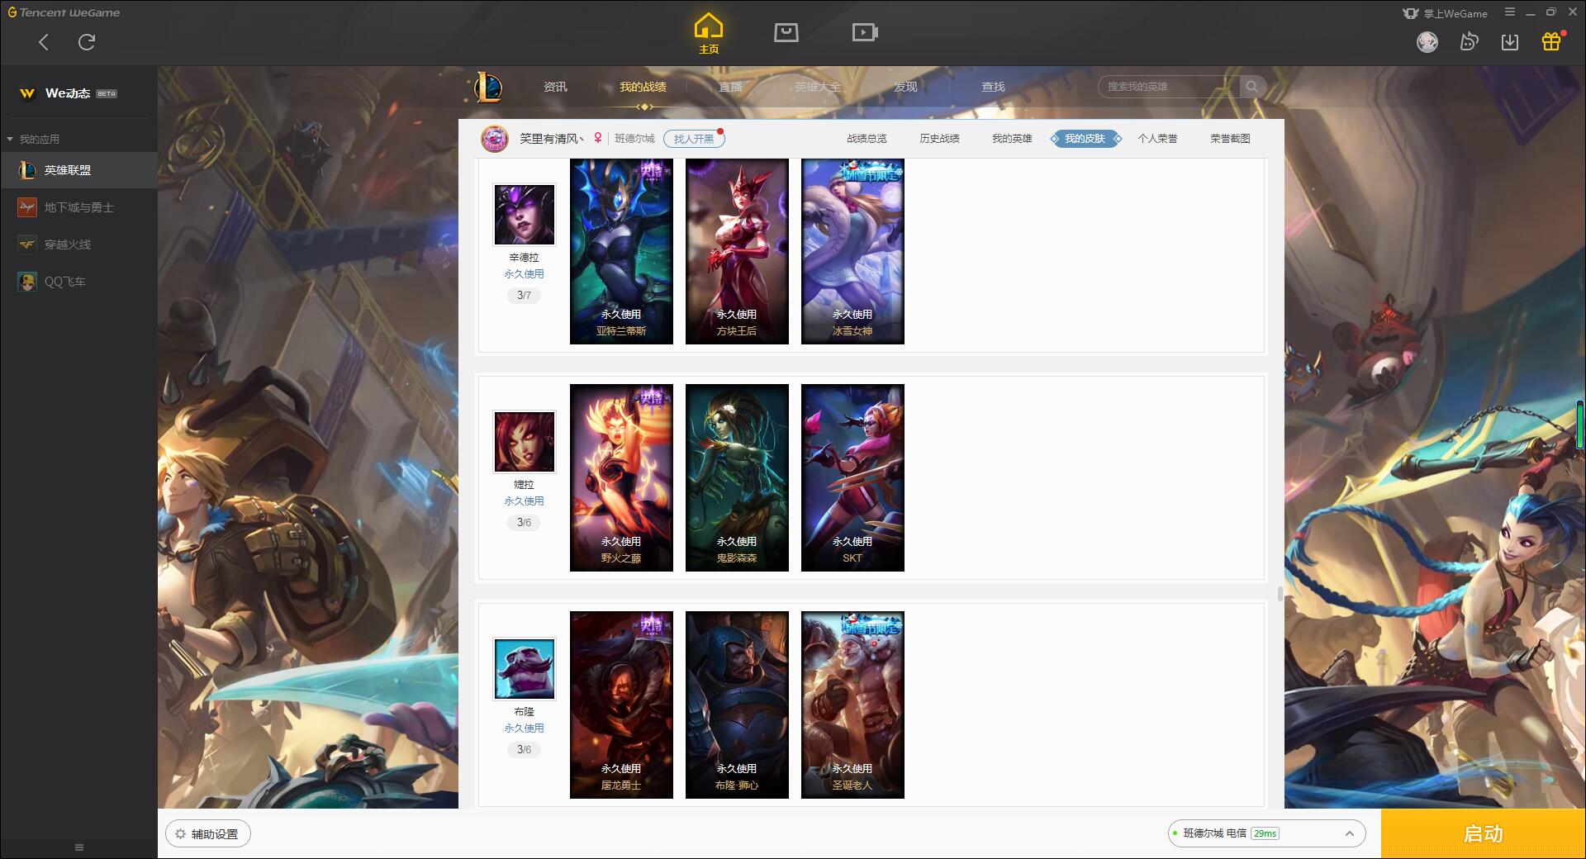
Task: Click the 找人开黑 button
Action: tap(694, 139)
